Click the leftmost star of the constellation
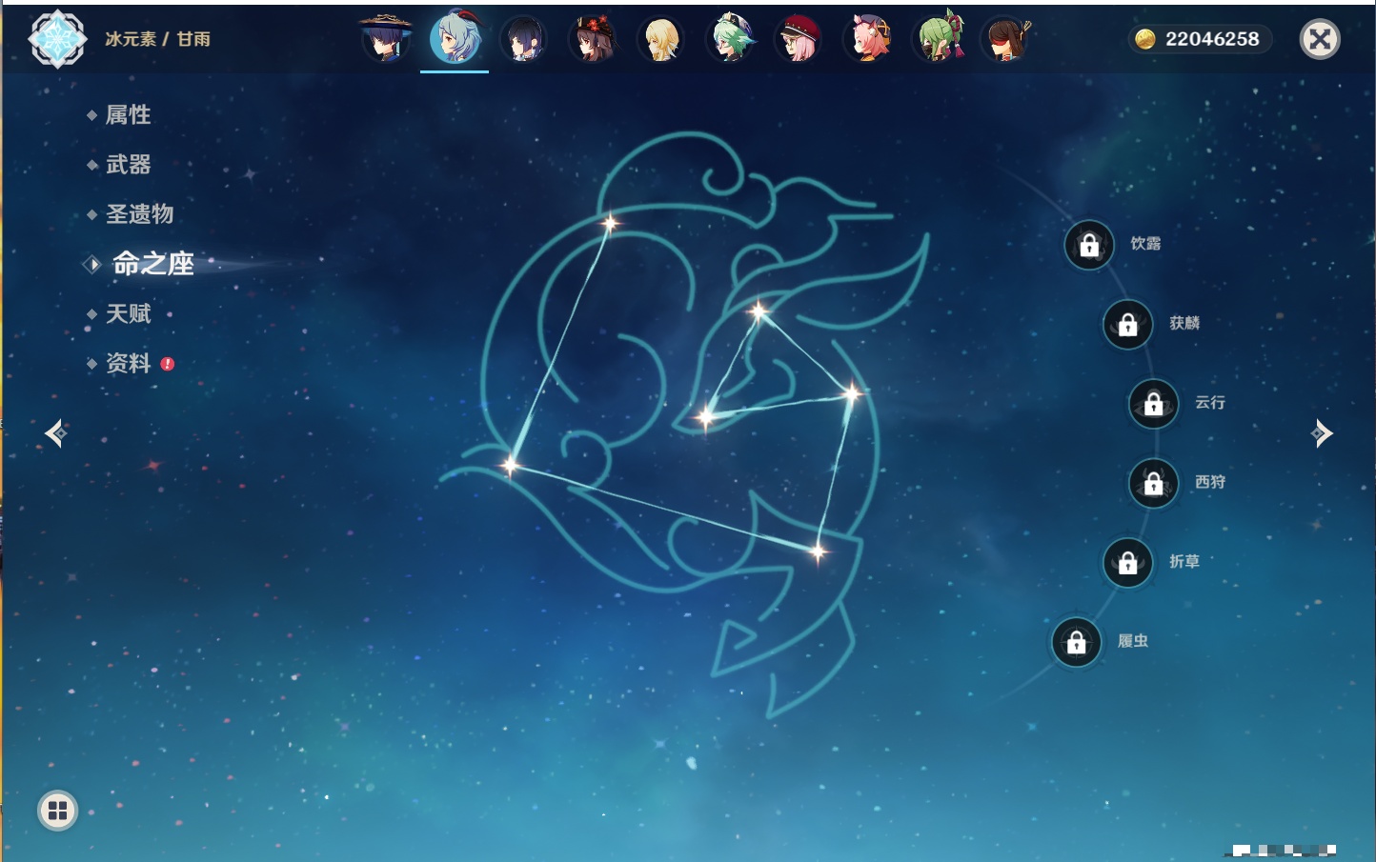 click(511, 466)
